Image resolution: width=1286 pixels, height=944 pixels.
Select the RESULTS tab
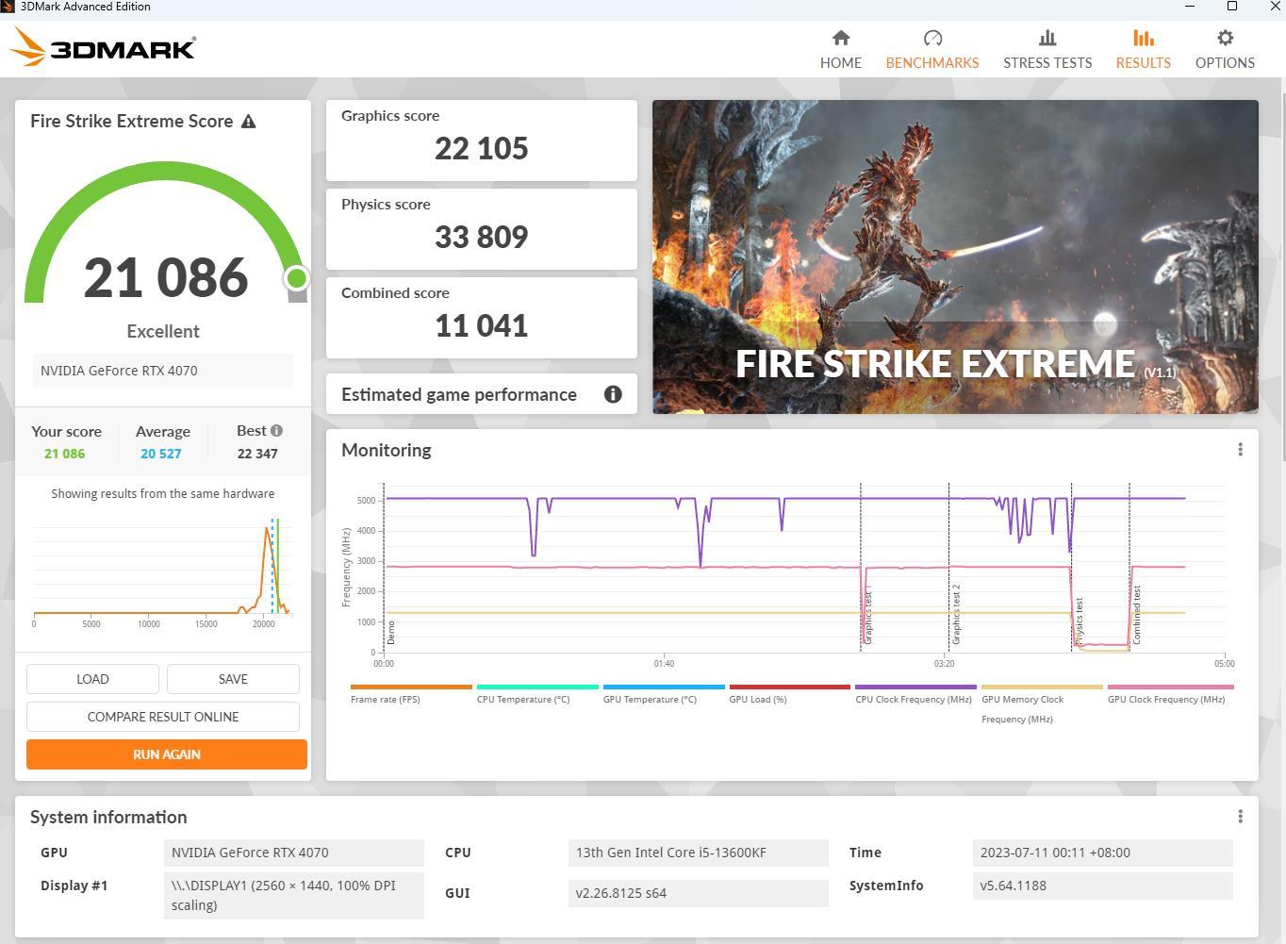tap(1143, 50)
